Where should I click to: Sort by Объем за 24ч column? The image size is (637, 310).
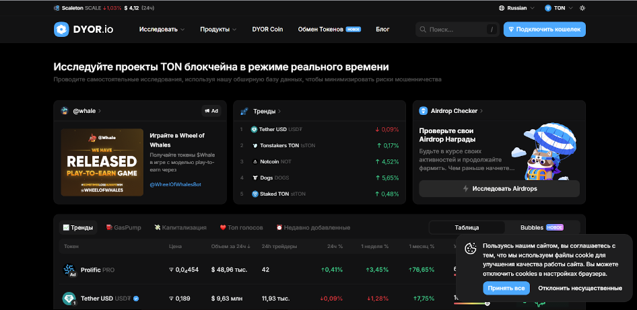coord(230,246)
